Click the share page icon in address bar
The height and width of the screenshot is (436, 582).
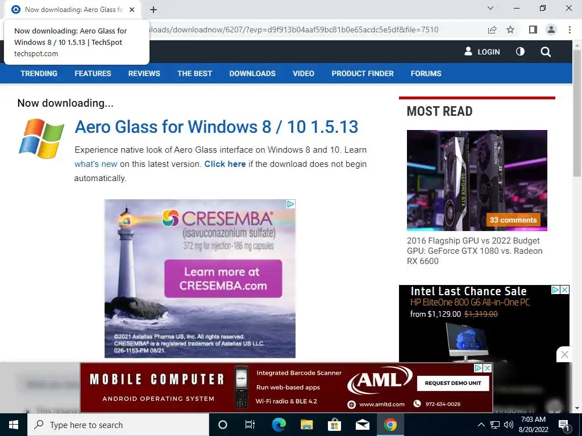coord(492,30)
